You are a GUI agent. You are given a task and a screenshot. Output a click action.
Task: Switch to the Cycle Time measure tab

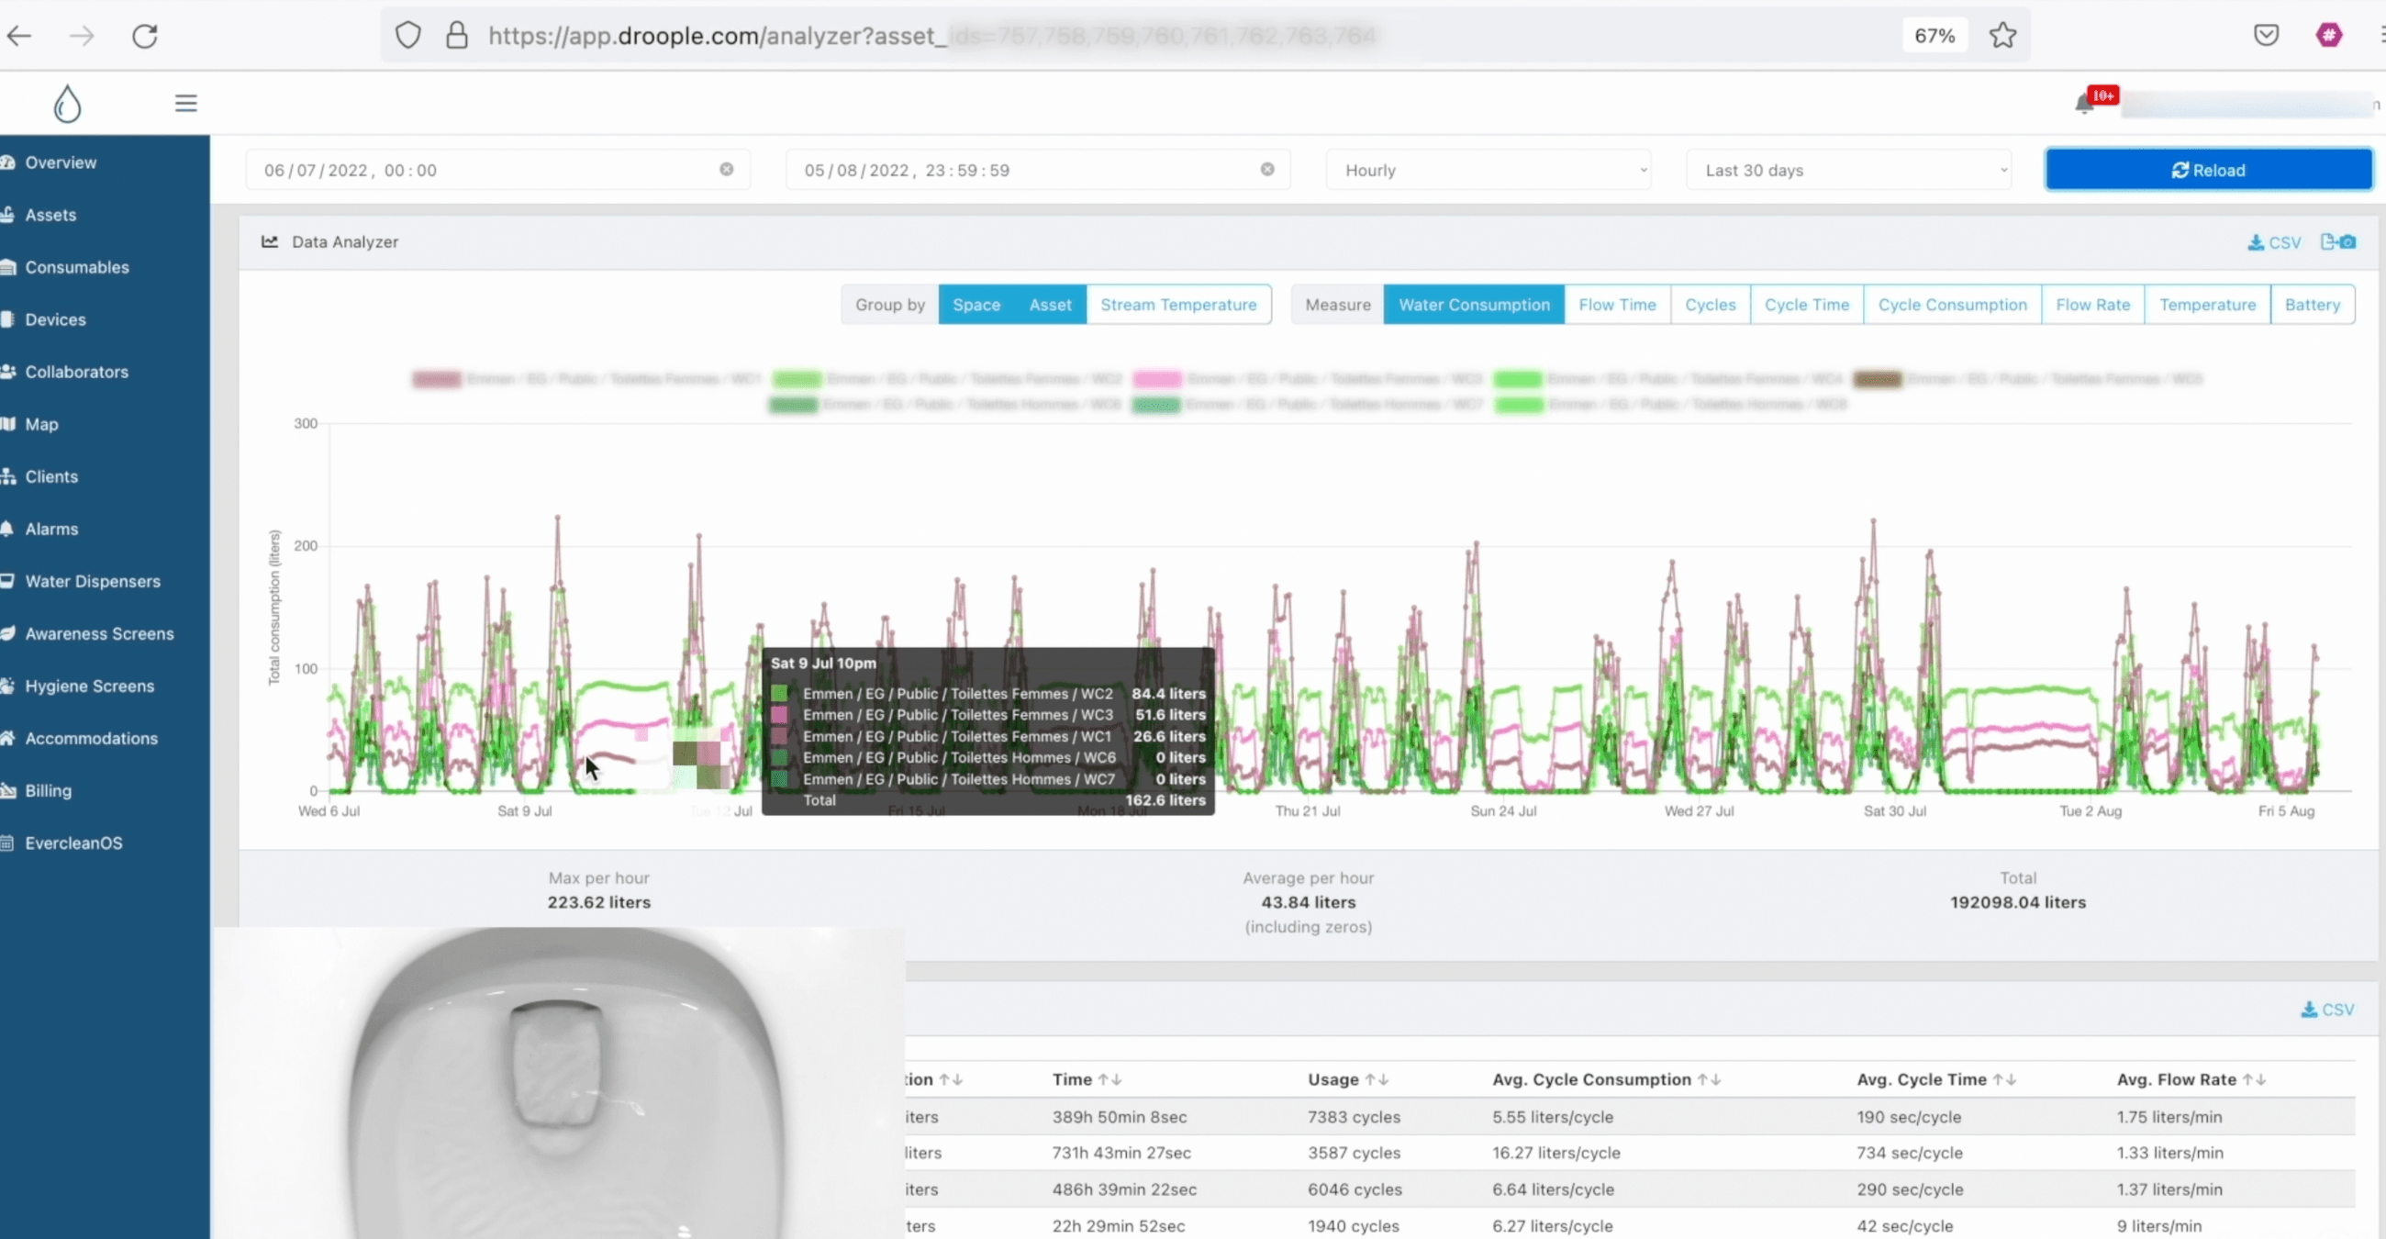coord(1806,304)
